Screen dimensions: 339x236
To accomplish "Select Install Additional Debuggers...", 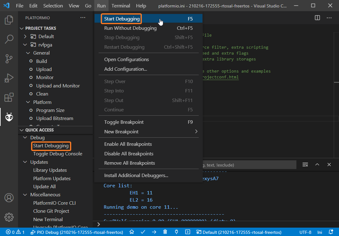I will 148,176.
